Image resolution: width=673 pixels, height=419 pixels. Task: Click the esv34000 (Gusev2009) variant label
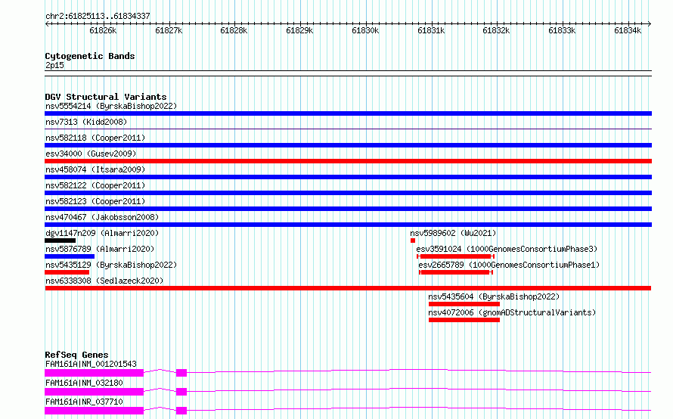91,154
